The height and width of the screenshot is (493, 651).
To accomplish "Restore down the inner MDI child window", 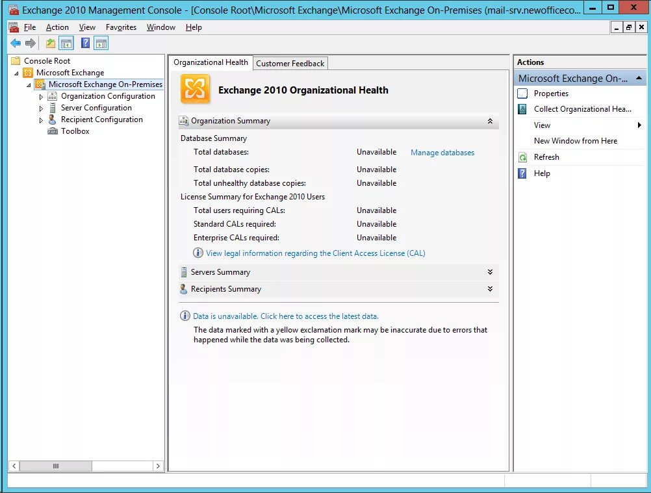I will point(629,27).
